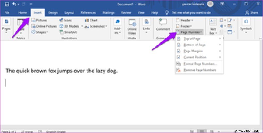Choose Bottom of Page option
The image size is (263, 133).
[x=199, y=45]
